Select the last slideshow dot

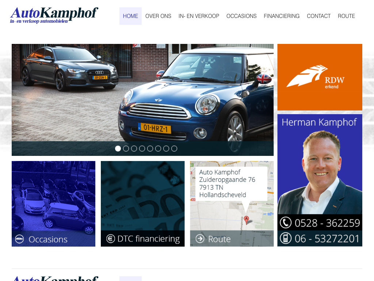(x=174, y=149)
